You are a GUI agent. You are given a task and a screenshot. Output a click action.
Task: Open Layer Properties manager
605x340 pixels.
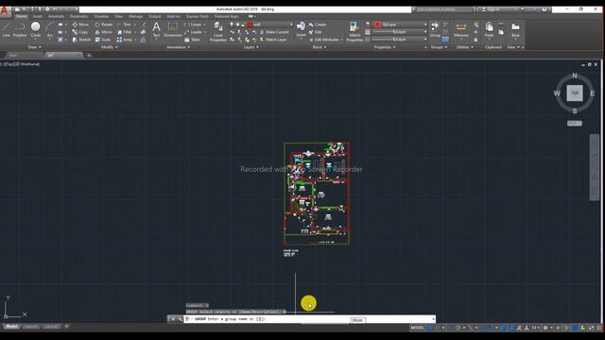[218, 31]
